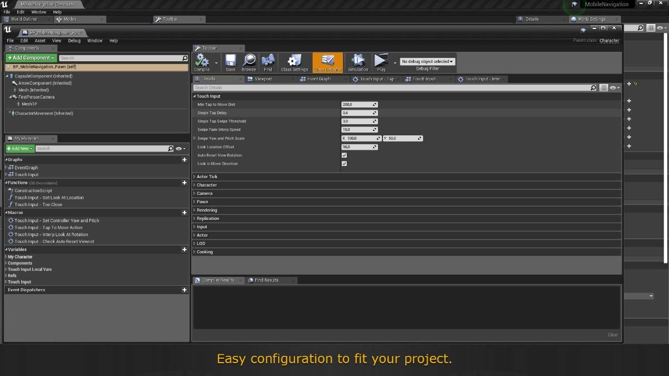
Task: Add a new graph with plus icon
Action: (x=185, y=160)
